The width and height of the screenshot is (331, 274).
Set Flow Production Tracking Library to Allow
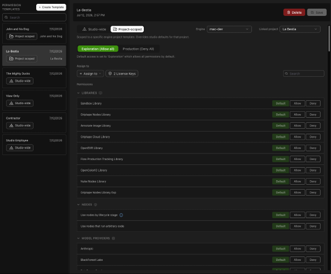point(297,159)
